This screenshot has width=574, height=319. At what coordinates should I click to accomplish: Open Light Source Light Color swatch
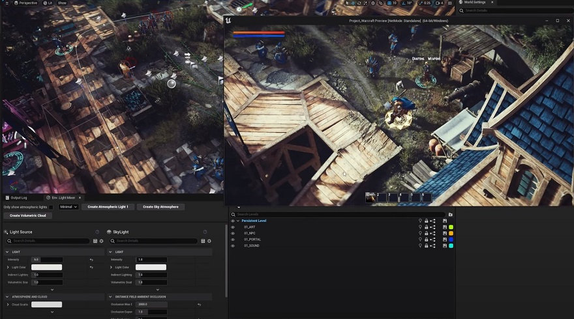click(x=46, y=268)
